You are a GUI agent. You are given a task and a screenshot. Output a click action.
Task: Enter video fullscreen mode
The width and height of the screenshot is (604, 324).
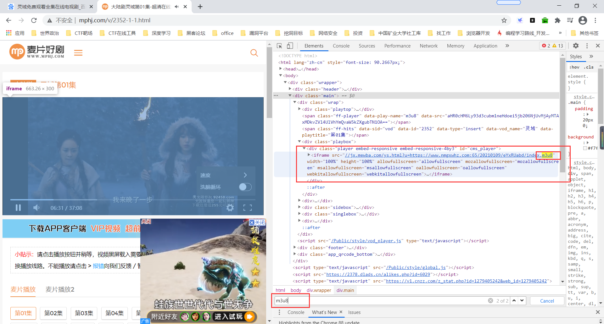pos(248,208)
